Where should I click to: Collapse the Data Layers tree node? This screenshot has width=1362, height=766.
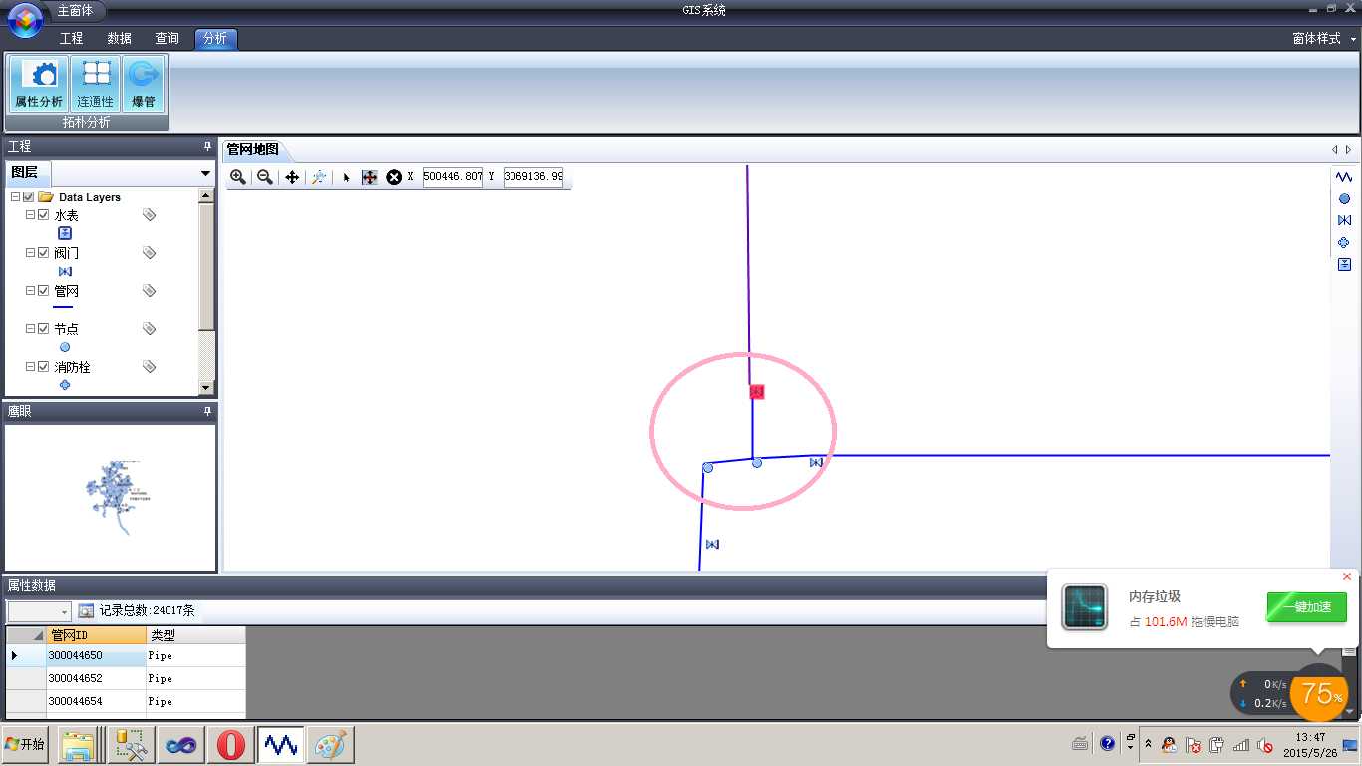(15, 197)
